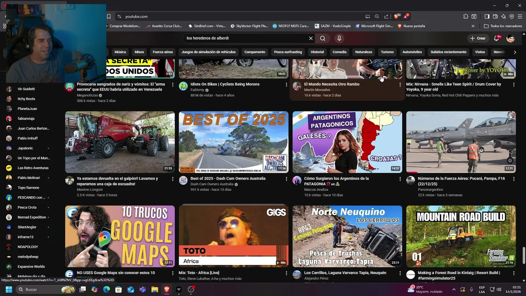The image size is (526, 296).
Task: Open Outlook from taskbar
Action: (x=131, y=289)
